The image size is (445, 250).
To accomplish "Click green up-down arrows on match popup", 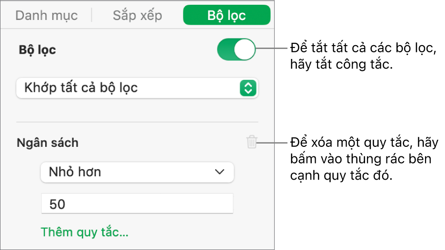I will (x=248, y=88).
